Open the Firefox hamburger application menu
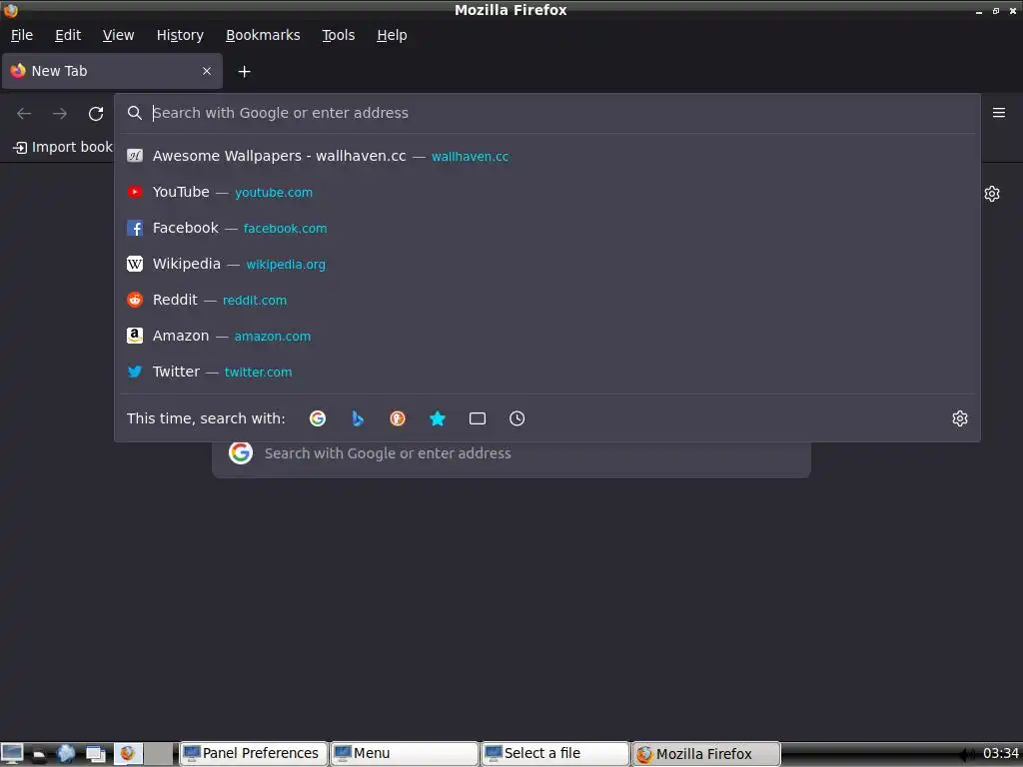This screenshot has width=1023, height=767. coord(998,113)
